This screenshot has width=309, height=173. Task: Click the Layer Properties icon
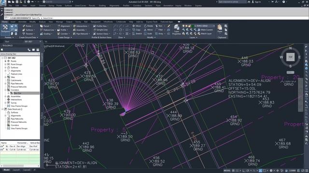[176, 30]
